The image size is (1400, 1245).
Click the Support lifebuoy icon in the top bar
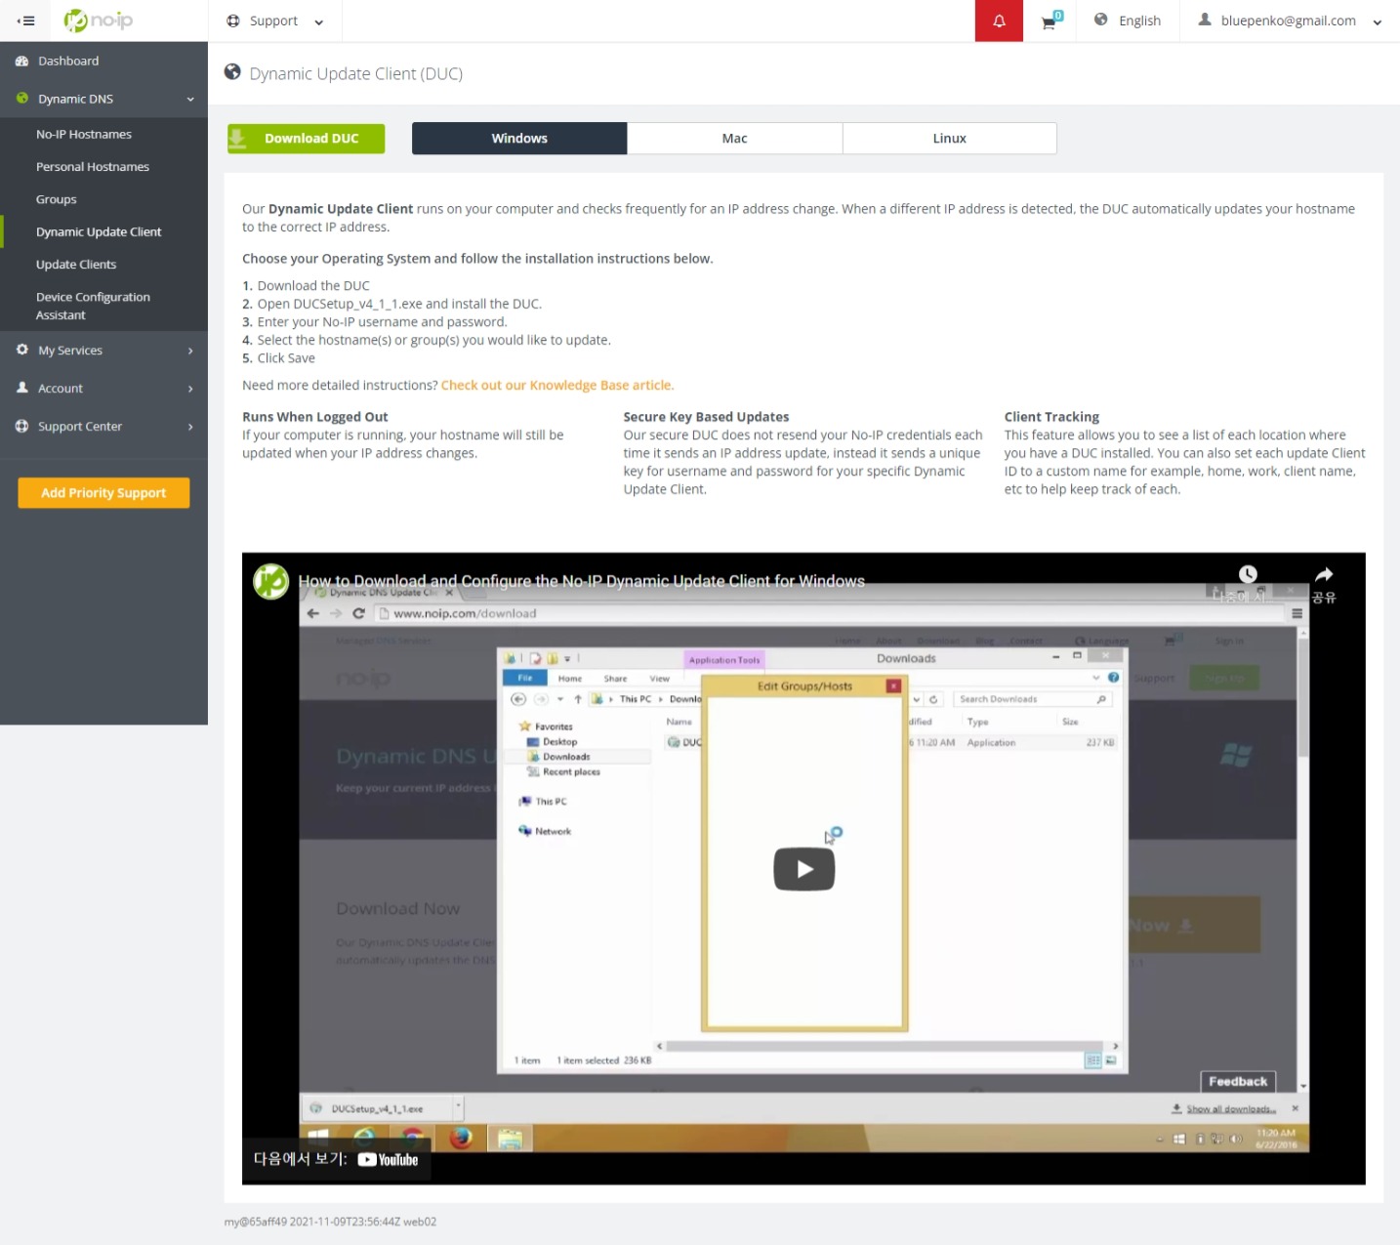pos(233,21)
